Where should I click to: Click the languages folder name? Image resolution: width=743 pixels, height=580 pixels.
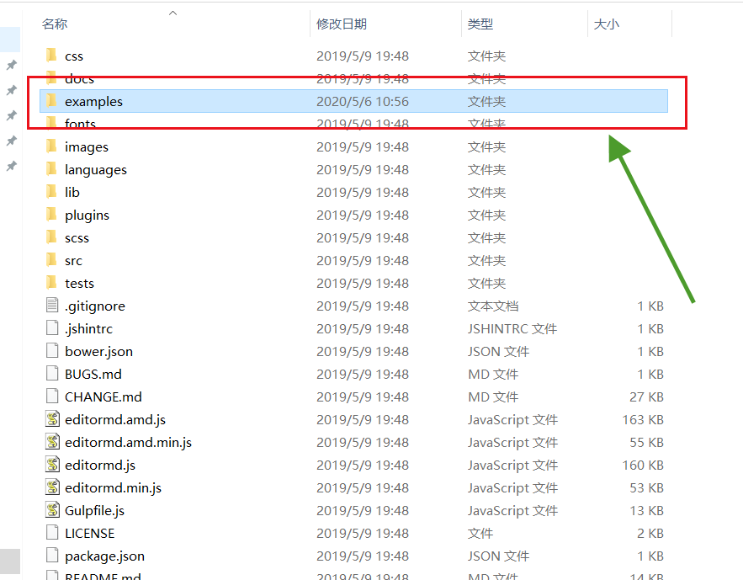[x=96, y=170]
